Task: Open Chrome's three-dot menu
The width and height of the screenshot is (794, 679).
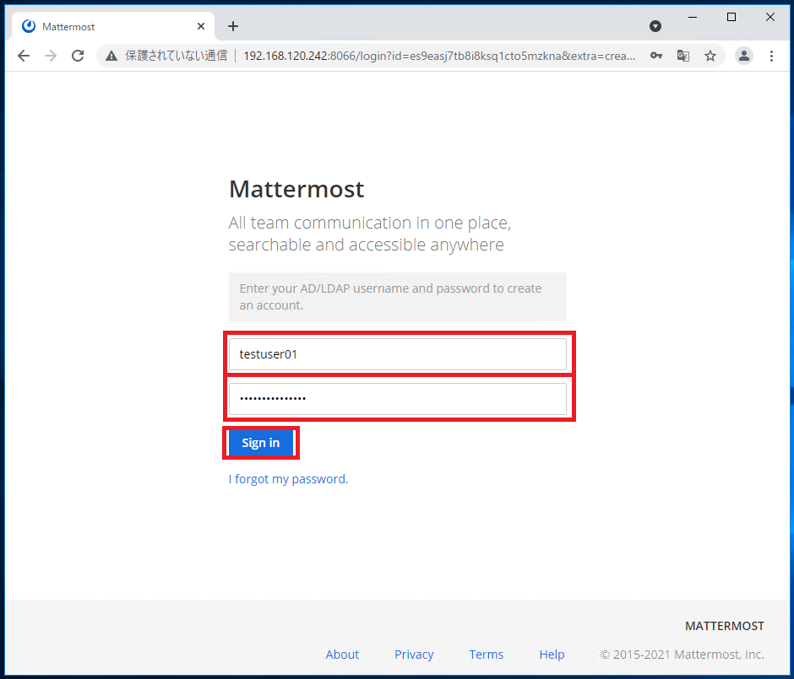Action: point(771,56)
